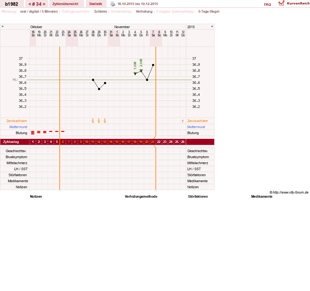Click the Zyklustag header label
The width and height of the screenshot is (310, 291).
pos(11,142)
